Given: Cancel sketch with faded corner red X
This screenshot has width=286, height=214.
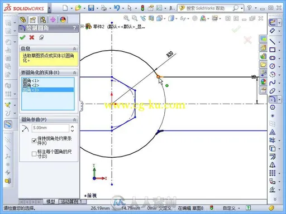Looking at the screenshot, I should pos(248,40).
